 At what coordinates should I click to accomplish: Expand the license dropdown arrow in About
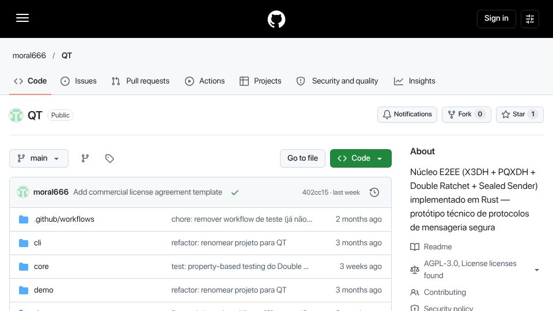(x=536, y=270)
